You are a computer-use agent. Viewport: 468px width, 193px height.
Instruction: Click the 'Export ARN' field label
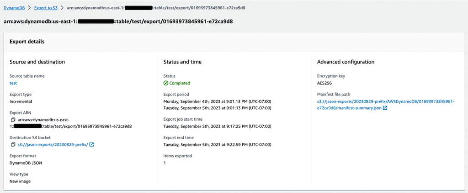(20, 113)
